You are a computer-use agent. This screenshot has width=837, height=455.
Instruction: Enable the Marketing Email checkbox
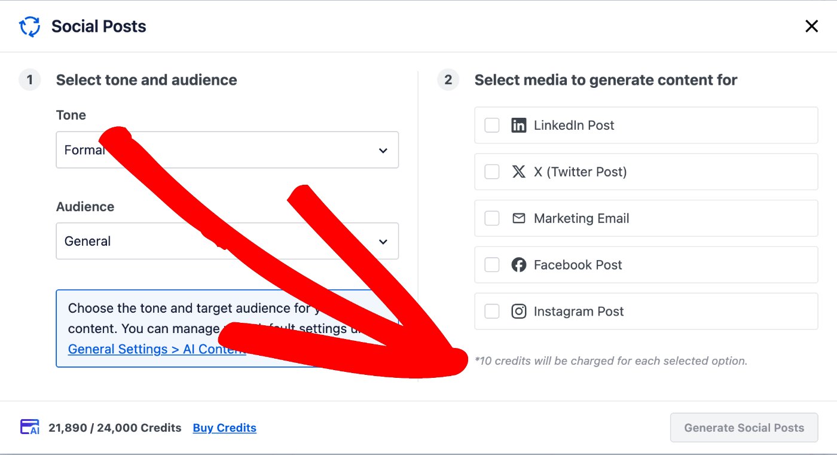tap(491, 218)
